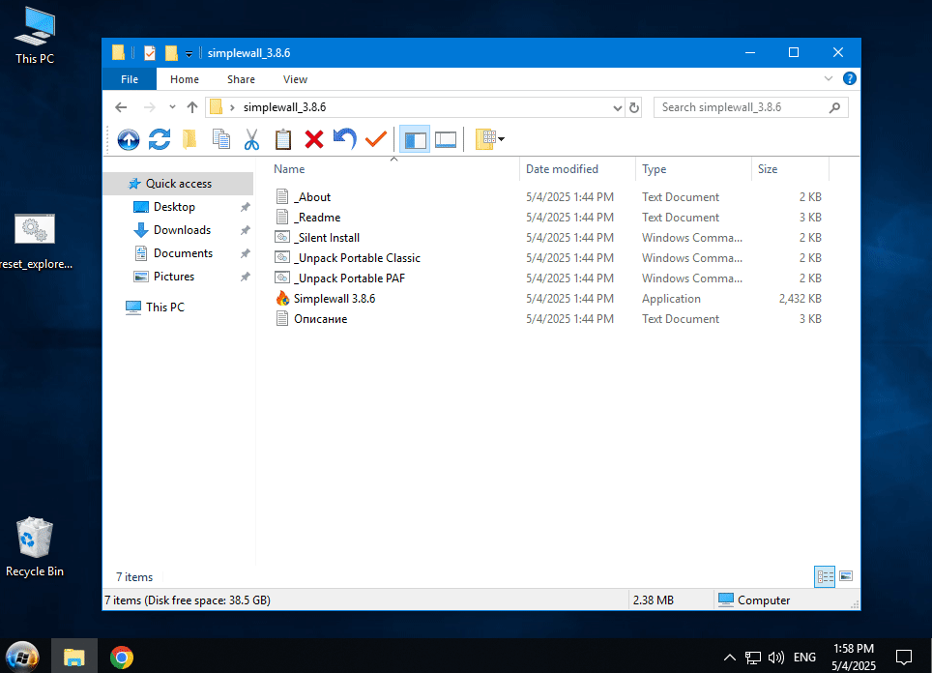Screen dimensions: 932x673
Task: Click the red X Delete icon
Action: click(313, 139)
